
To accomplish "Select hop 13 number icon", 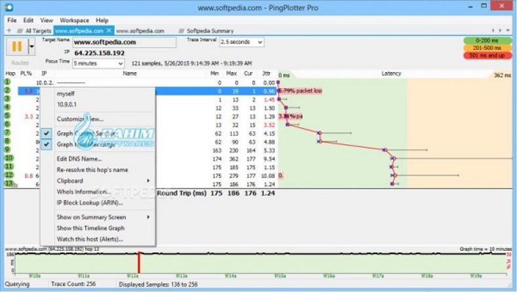I will point(9,184).
